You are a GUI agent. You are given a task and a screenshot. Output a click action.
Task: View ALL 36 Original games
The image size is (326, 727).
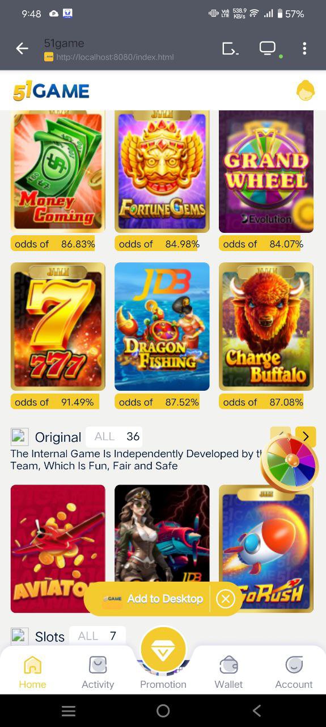click(x=114, y=436)
